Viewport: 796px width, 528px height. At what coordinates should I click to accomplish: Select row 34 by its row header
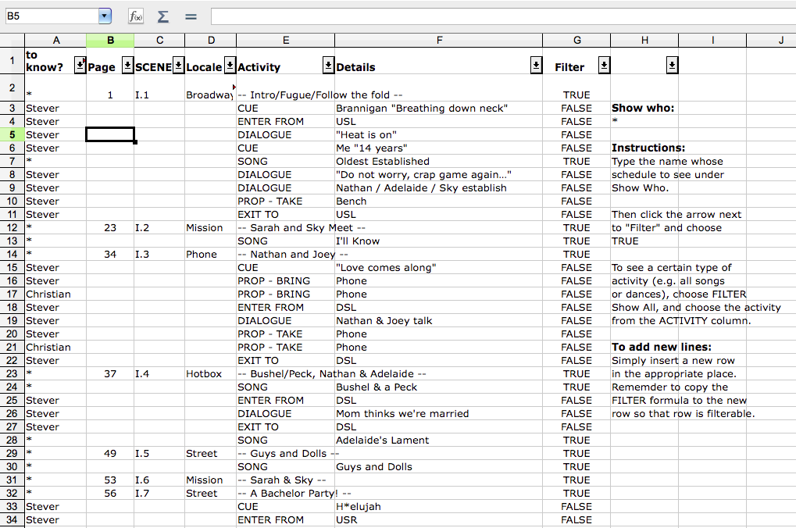[x=12, y=520]
